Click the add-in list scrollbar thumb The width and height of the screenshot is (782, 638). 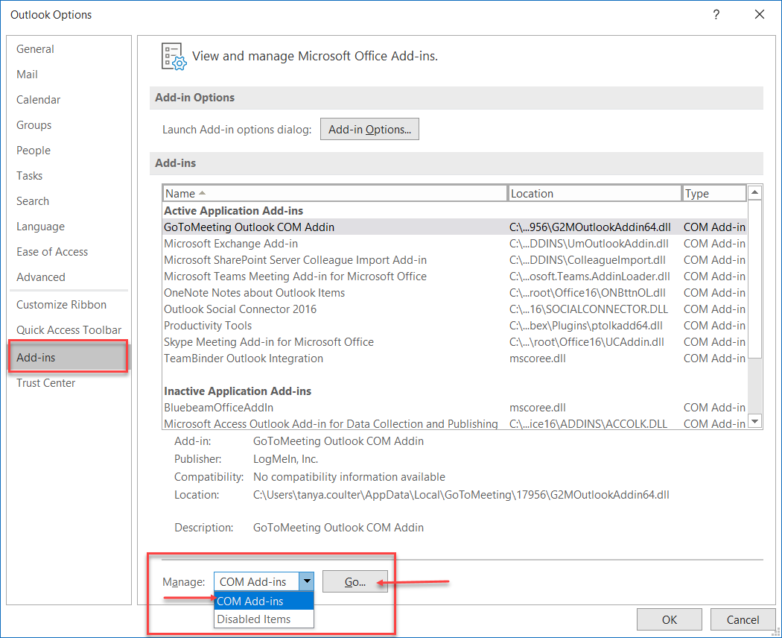click(x=755, y=279)
